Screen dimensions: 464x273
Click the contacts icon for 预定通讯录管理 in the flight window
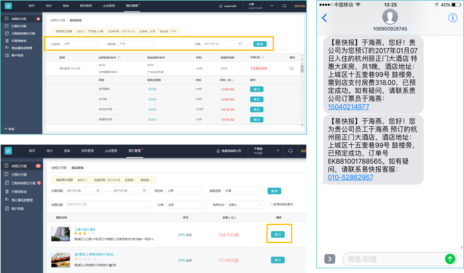(7, 48)
